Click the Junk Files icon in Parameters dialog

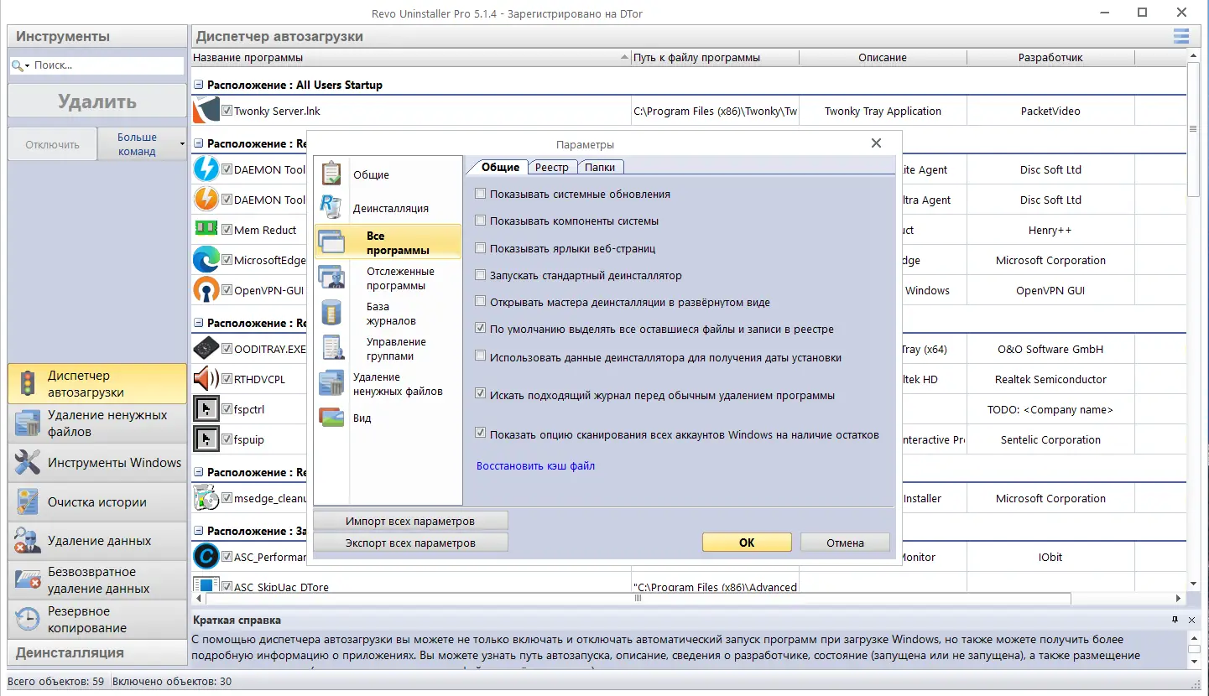tap(331, 383)
